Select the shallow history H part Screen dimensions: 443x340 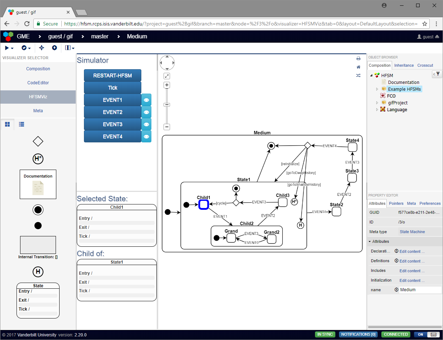click(38, 272)
